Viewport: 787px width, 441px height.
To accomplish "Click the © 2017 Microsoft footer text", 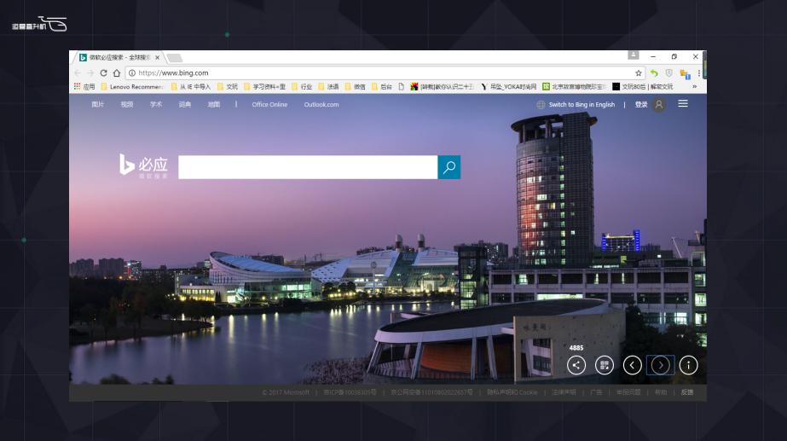I will click(x=285, y=392).
